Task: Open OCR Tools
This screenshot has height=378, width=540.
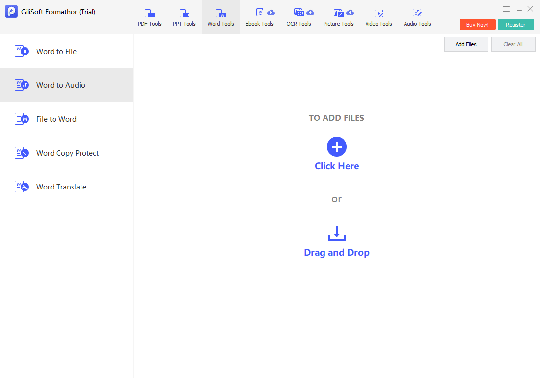Action: click(298, 18)
